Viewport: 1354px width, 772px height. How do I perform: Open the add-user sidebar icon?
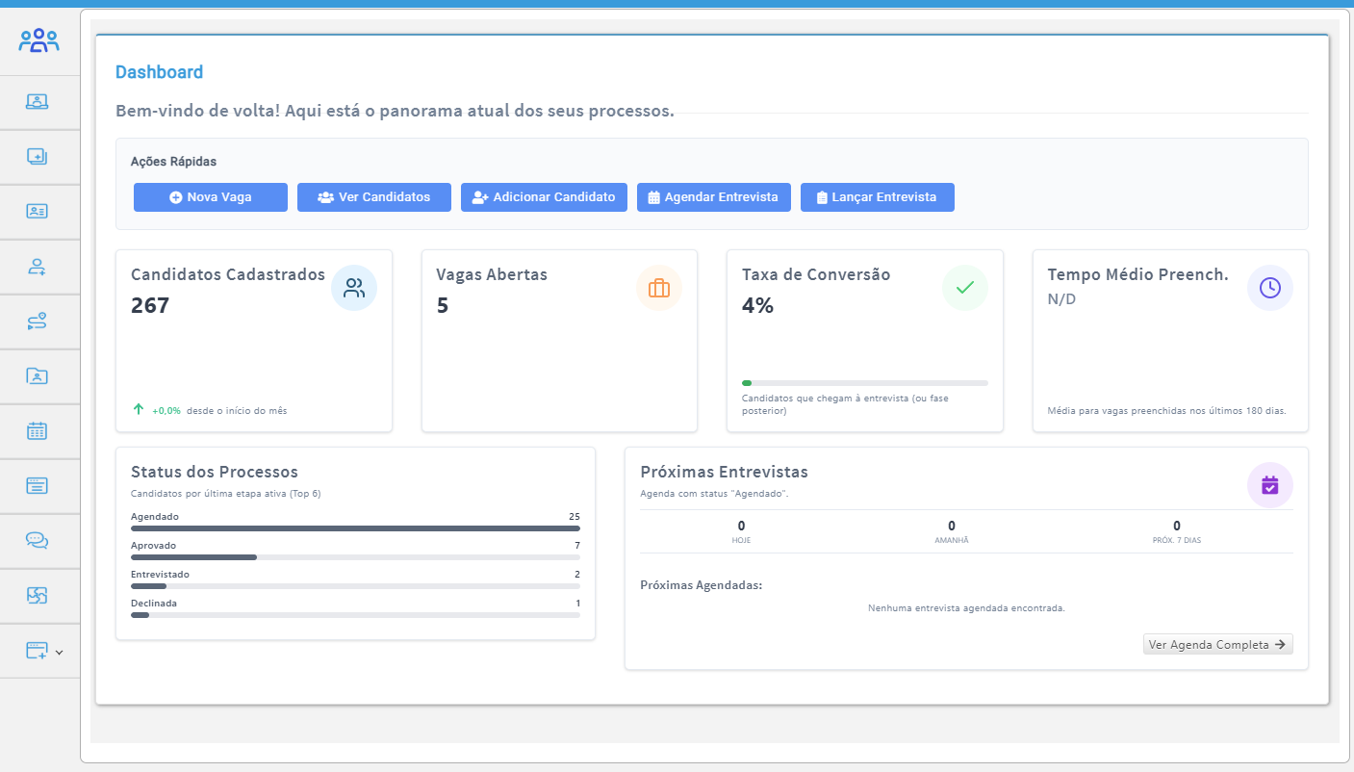(x=38, y=267)
